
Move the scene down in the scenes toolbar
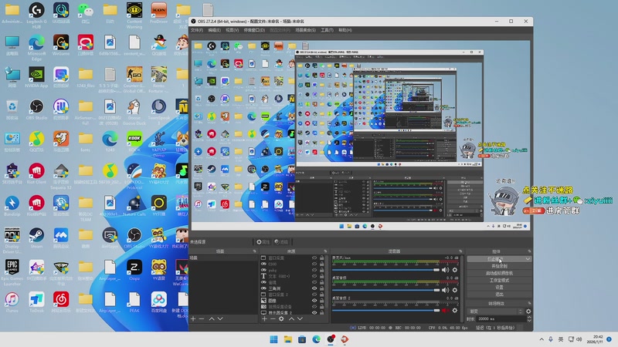coord(220,318)
